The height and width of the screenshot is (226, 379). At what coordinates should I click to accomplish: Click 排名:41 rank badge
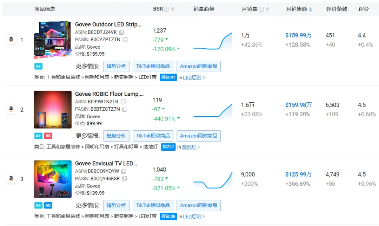168,77
